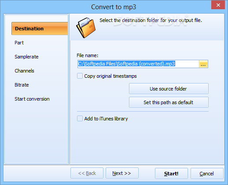The height and width of the screenshot is (185, 228).
Task: Click the 'File name:' label
Action: click(x=88, y=55)
